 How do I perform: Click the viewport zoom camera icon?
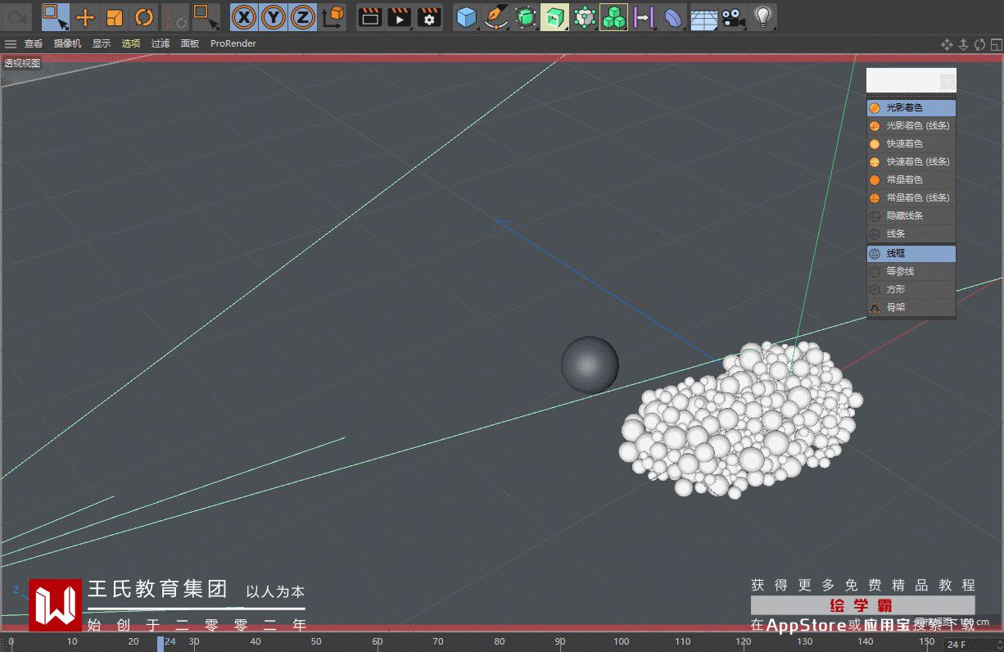(963, 44)
